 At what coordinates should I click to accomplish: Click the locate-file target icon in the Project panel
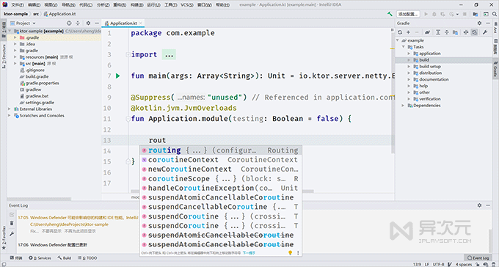click(69, 23)
